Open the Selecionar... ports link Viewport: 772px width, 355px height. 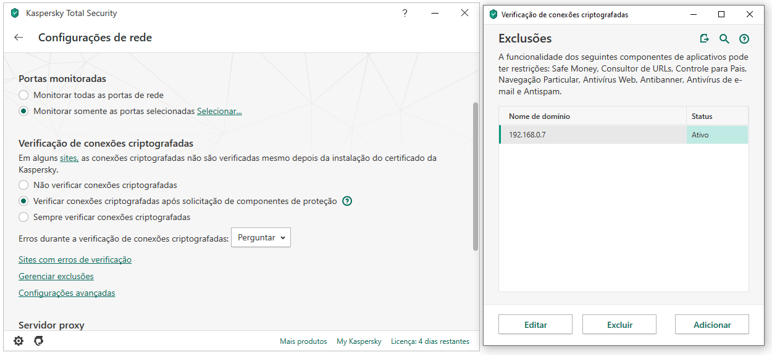click(219, 112)
